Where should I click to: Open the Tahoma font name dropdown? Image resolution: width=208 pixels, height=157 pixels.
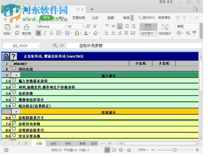coord(65,26)
